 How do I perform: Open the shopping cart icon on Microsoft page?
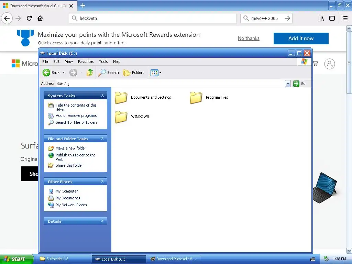click(316, 64)
